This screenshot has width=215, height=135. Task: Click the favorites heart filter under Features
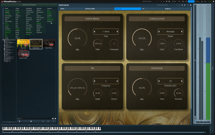tap(51, 23)
